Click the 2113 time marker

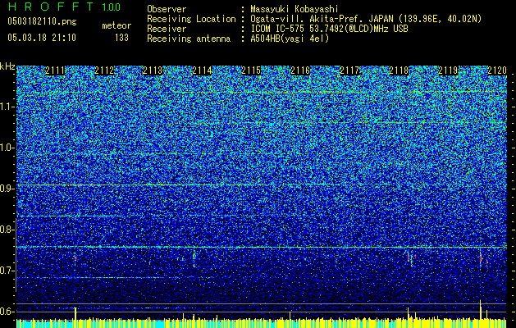[153, 71]
